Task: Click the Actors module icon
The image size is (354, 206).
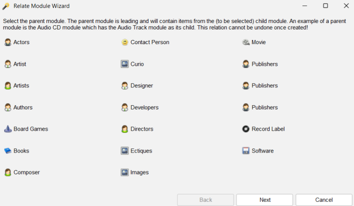Action: click(x=8, y=42)
